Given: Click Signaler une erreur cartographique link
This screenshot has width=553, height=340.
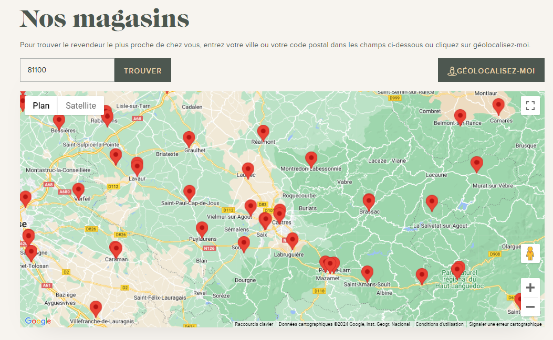Looking at the screenshot, I should tap(505, 324).
